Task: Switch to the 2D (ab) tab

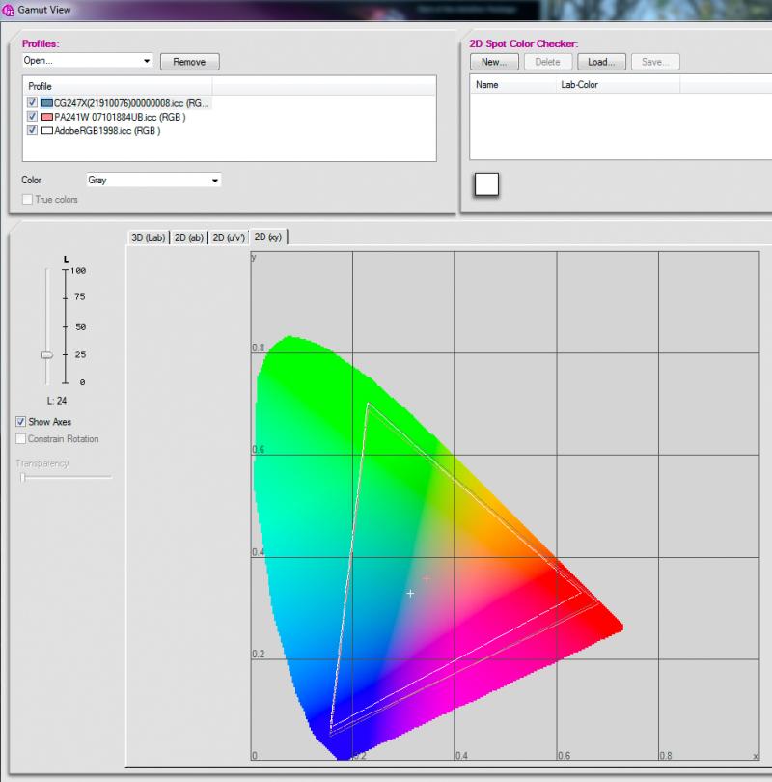Action: click(x=189, y=237)
